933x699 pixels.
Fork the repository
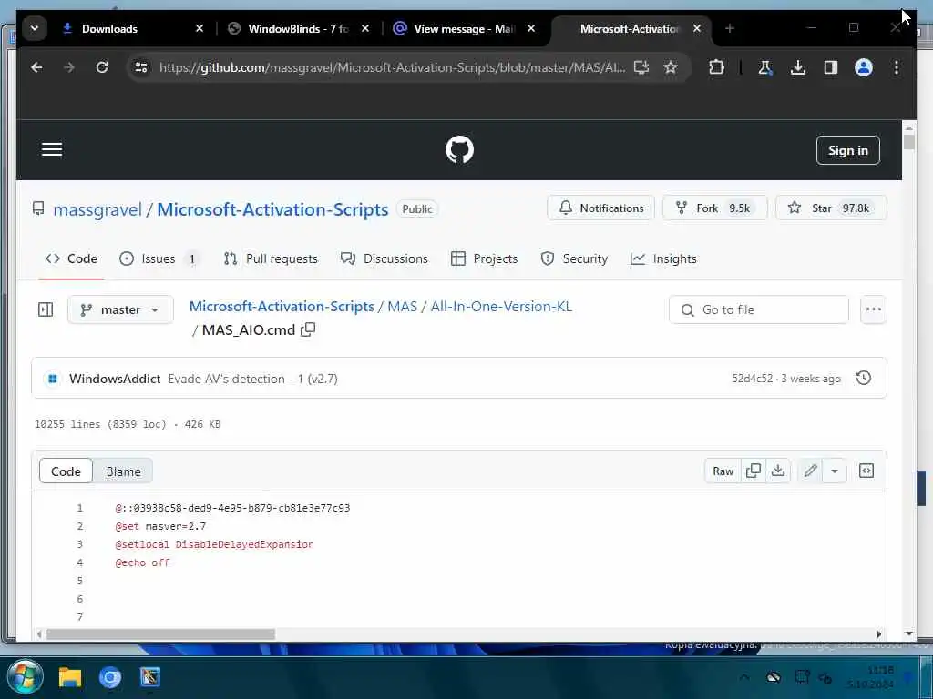point(714,208)
